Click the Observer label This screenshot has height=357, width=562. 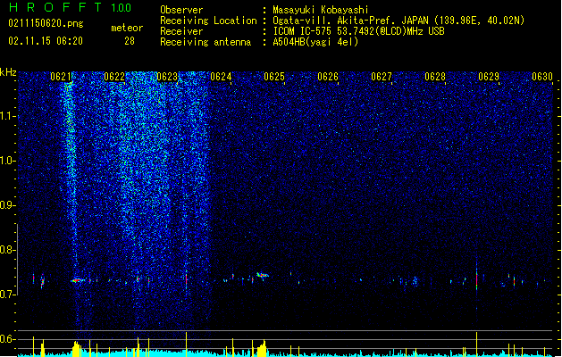[x=181, y=10]
